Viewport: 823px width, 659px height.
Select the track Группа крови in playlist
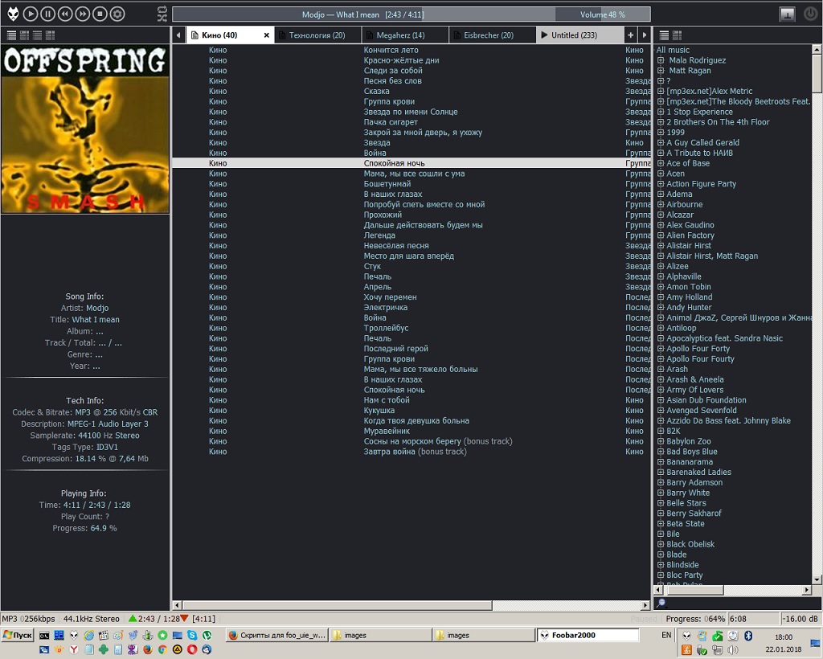point(389,102)
